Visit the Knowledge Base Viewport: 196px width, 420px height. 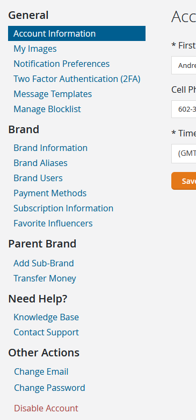click(46, 317)
